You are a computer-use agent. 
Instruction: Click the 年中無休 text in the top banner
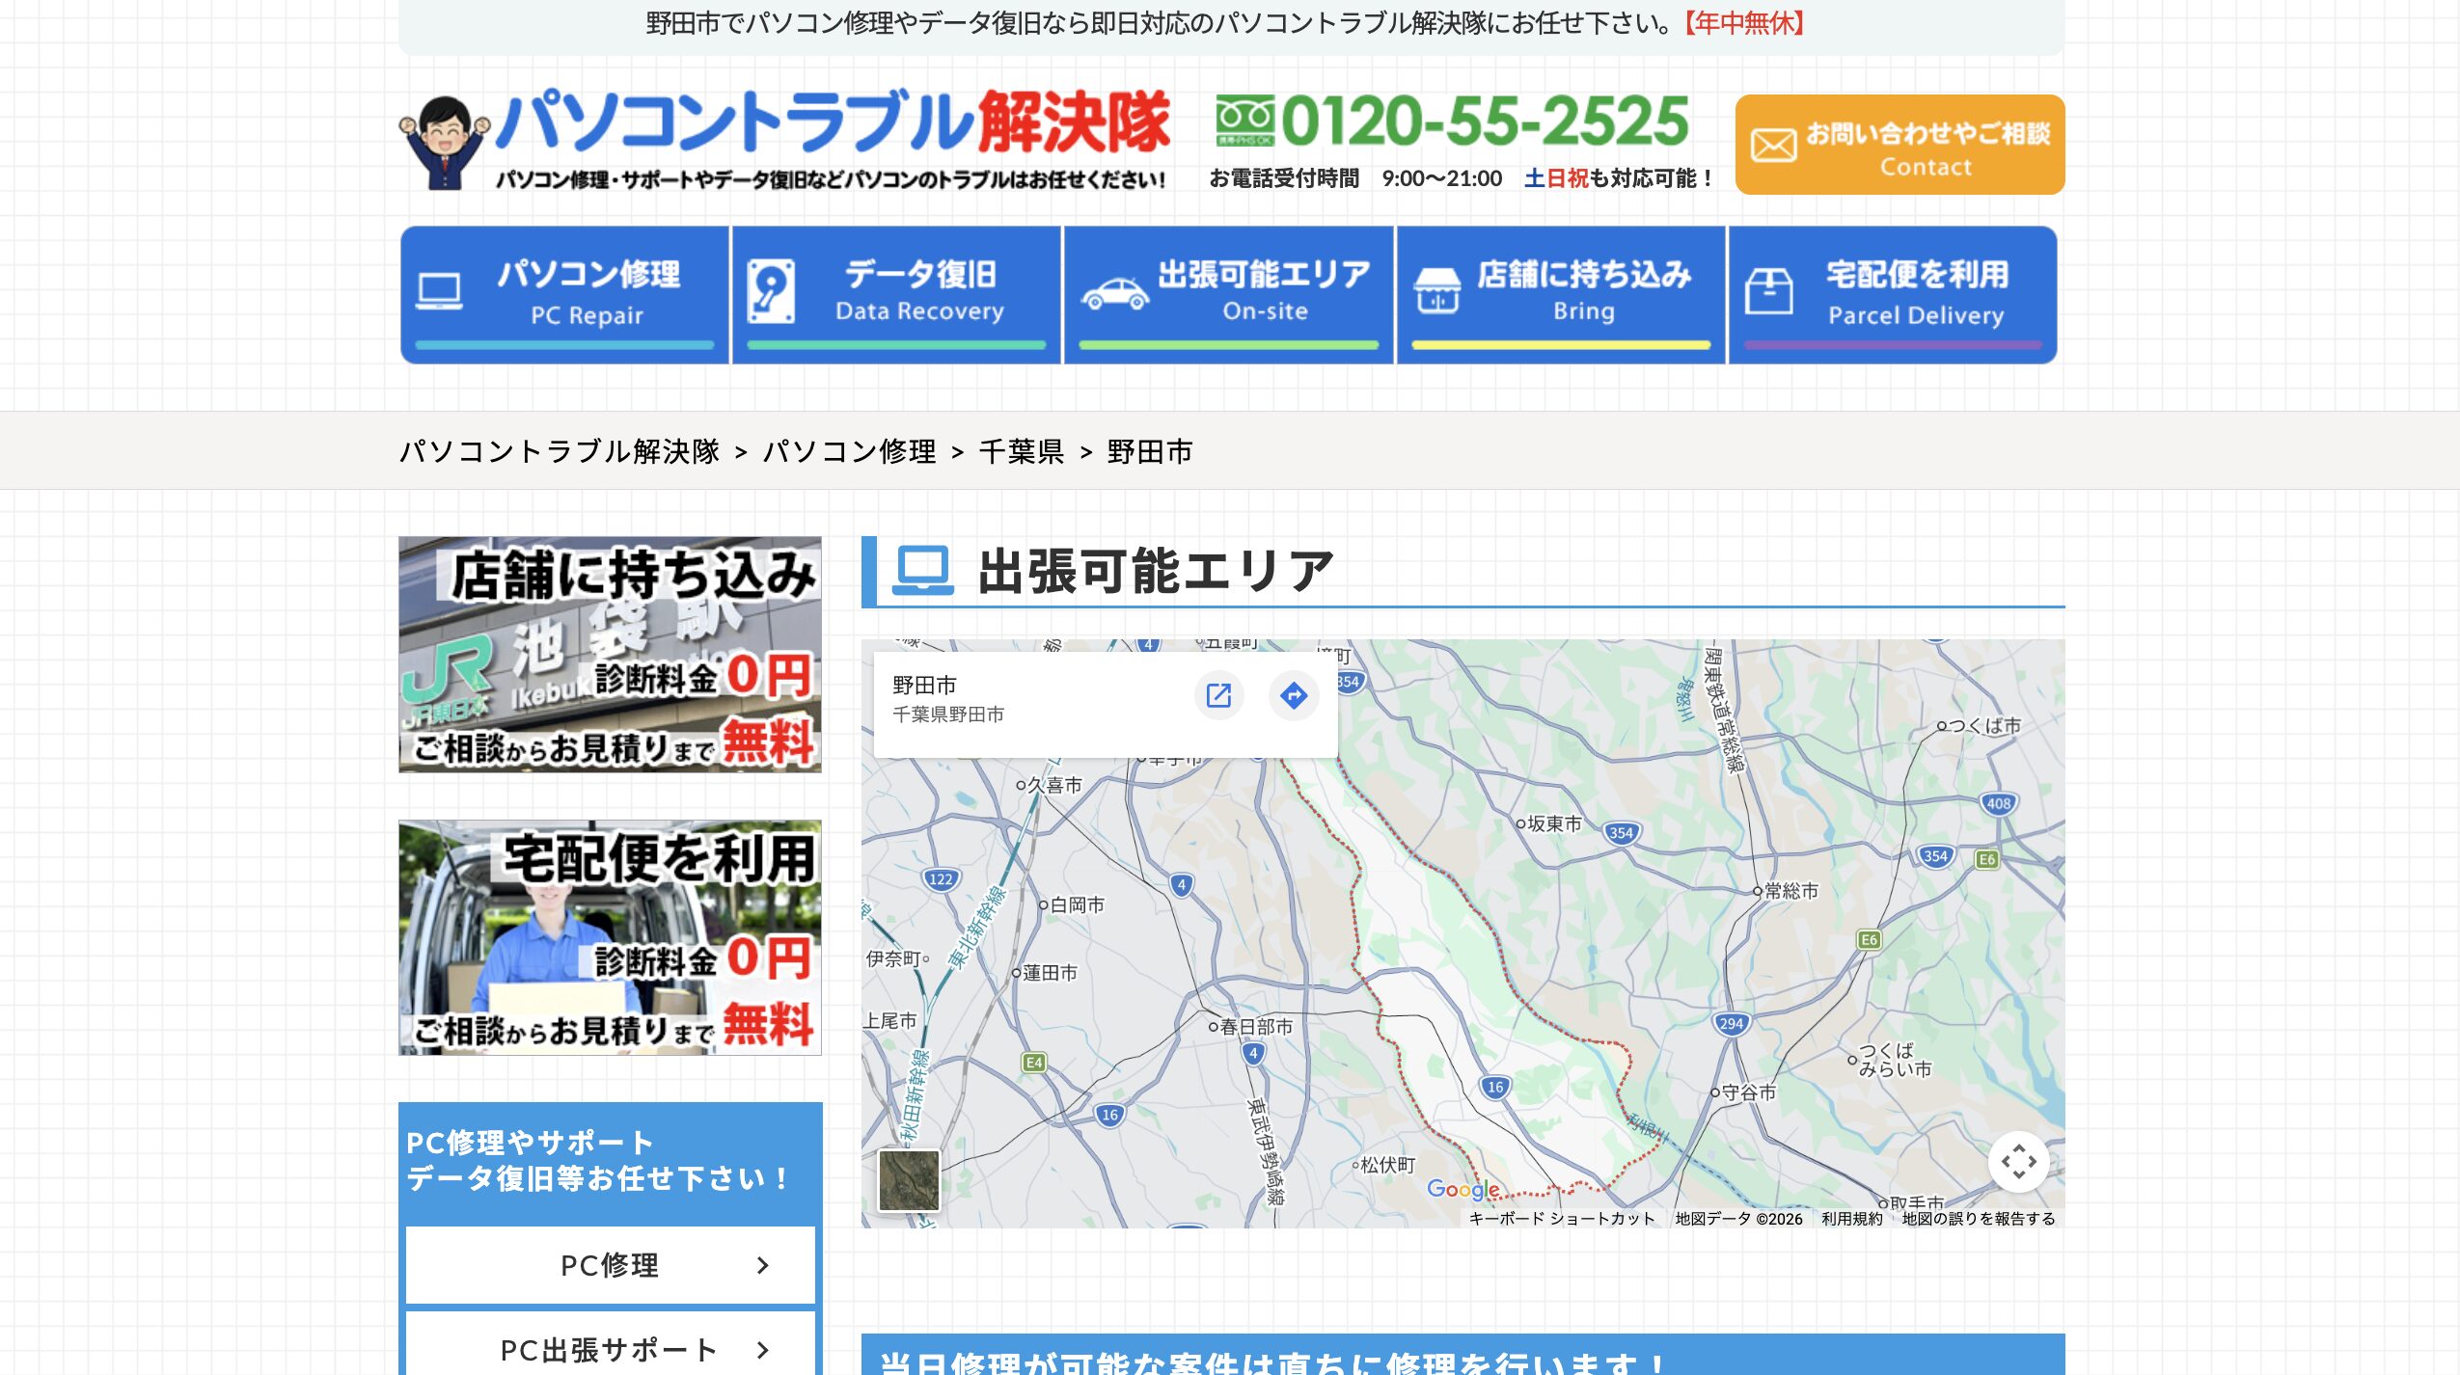click(x=1745, y=22)
